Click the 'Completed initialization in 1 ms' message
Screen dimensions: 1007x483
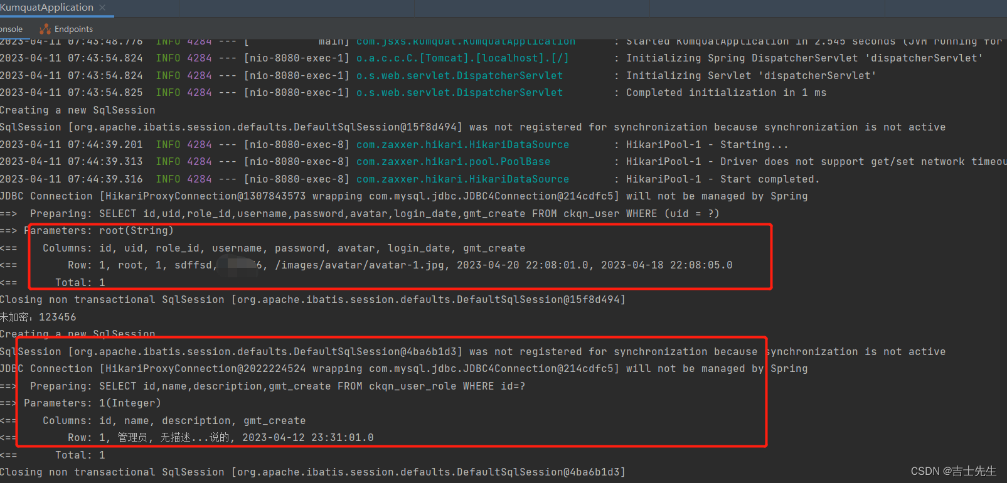(726, 92)
